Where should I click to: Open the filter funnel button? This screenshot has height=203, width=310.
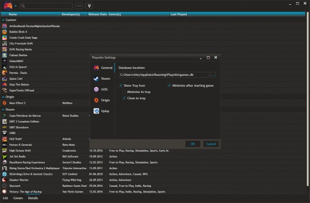tap(89, 6)
